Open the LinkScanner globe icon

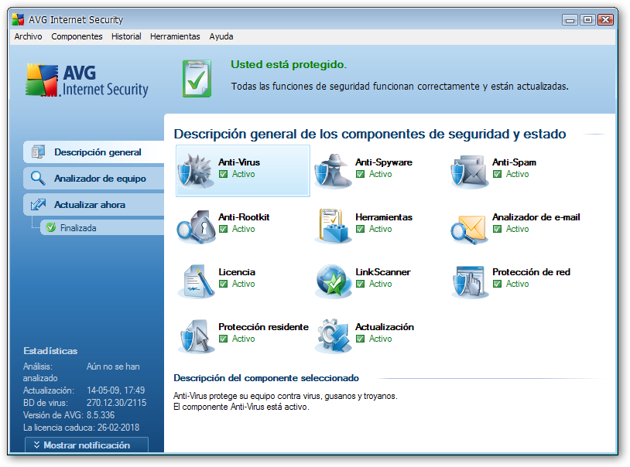point(333,280)
